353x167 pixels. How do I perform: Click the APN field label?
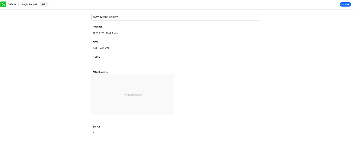[95, 42]
